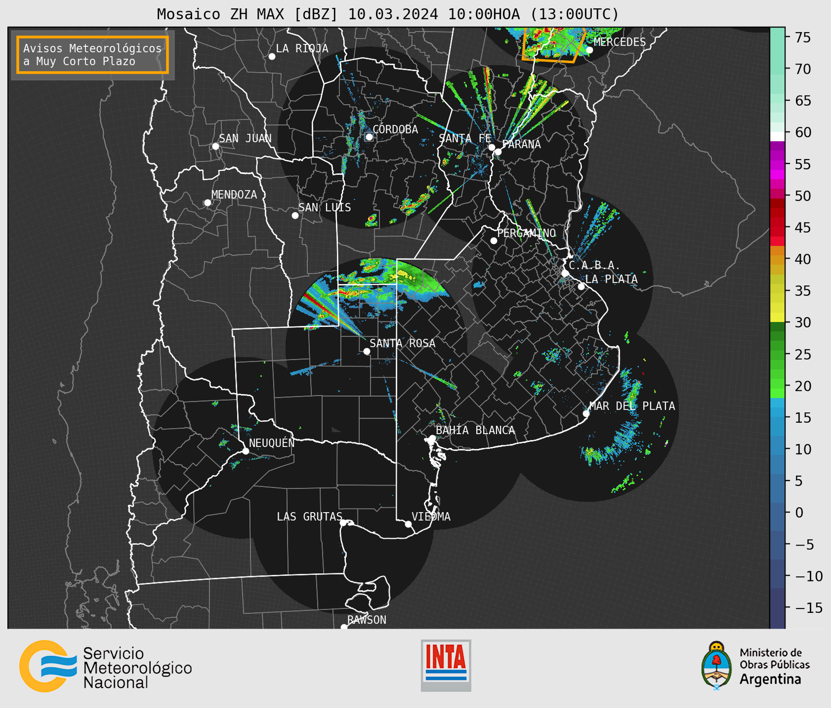Click the PARANÁ city marker dot

498,152
